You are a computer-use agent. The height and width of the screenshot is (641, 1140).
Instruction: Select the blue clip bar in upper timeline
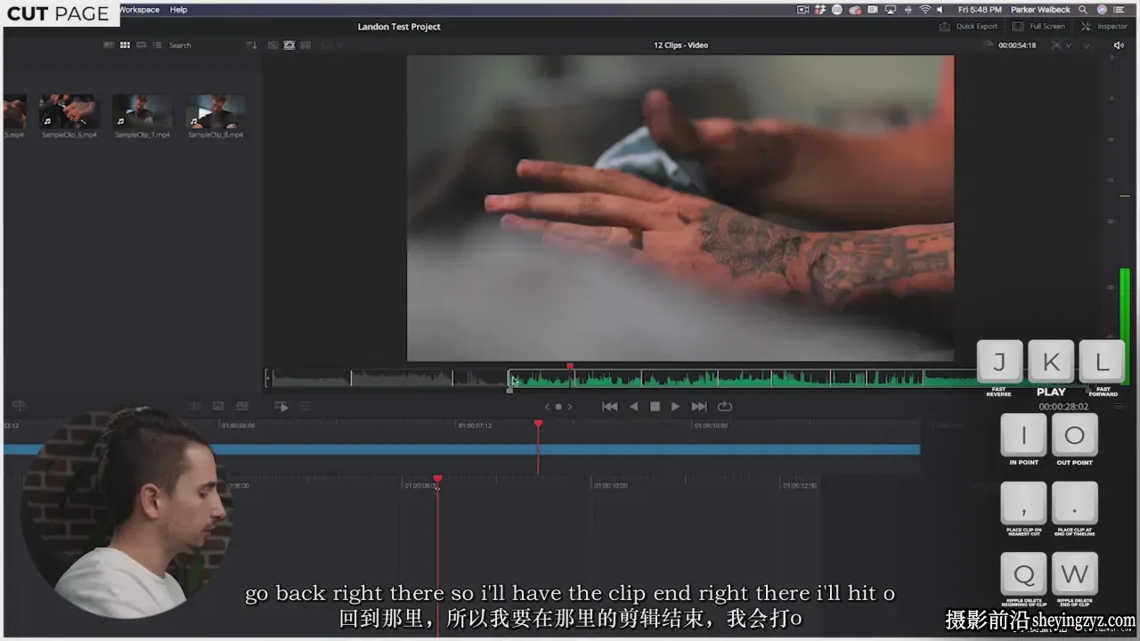(x=461, y=450)
